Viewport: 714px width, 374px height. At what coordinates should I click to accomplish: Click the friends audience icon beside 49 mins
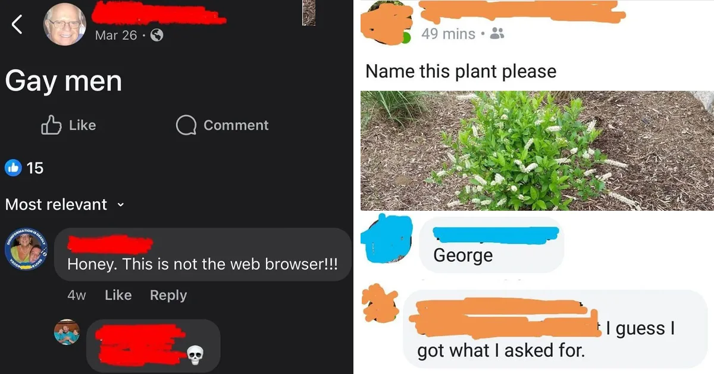[x=497, y=34]
